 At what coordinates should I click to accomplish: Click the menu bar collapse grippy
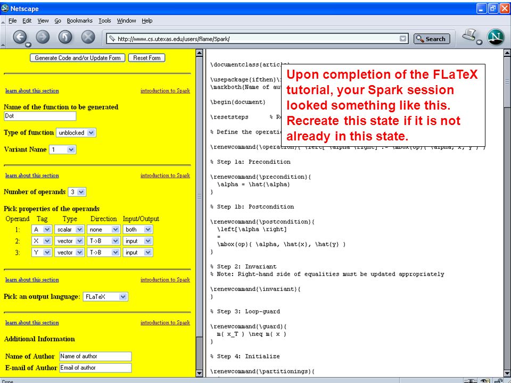[x=3, y=21]
